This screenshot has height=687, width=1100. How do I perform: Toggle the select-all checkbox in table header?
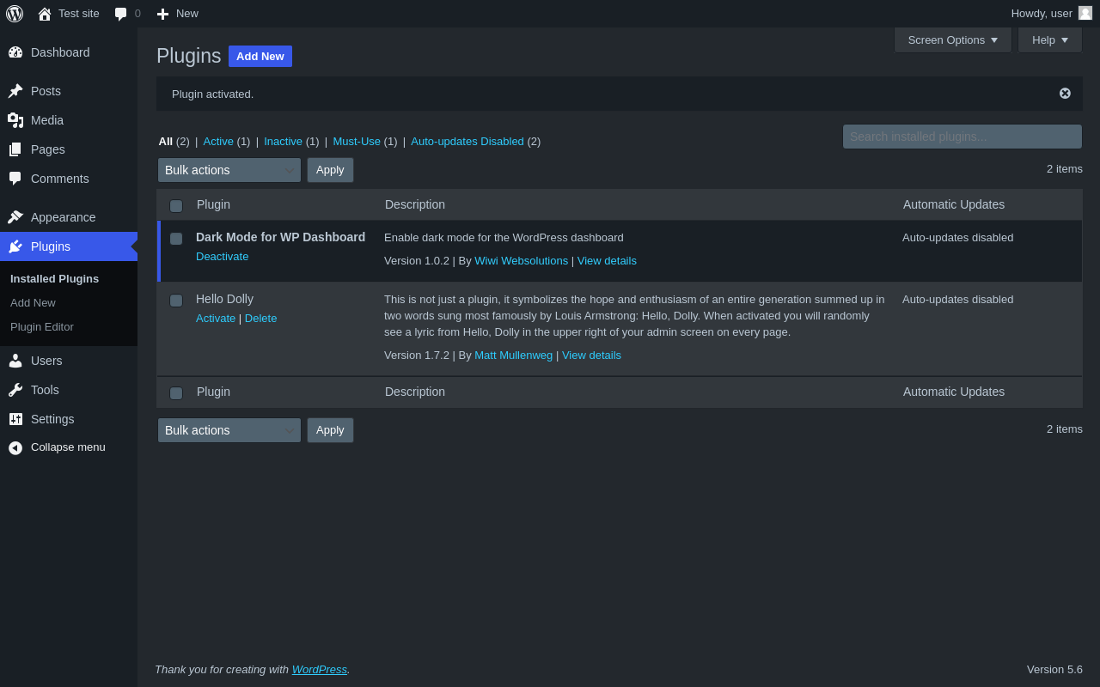[x=176, y=206]
